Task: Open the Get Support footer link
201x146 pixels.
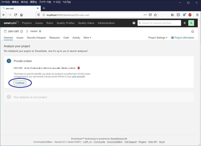Action: (x=131, y=142)
